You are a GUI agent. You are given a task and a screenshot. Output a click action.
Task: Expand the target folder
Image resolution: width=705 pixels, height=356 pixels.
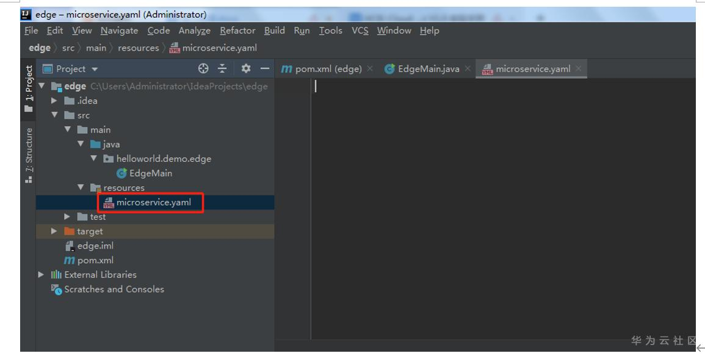(x=54, y=231)
